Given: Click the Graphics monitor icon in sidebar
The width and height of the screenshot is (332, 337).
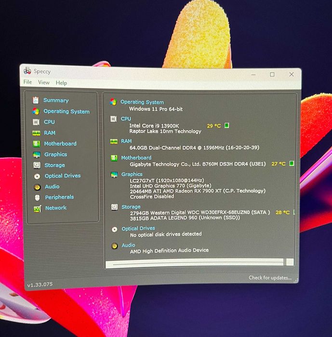Looking at the screenshot, I should (37, 155).
